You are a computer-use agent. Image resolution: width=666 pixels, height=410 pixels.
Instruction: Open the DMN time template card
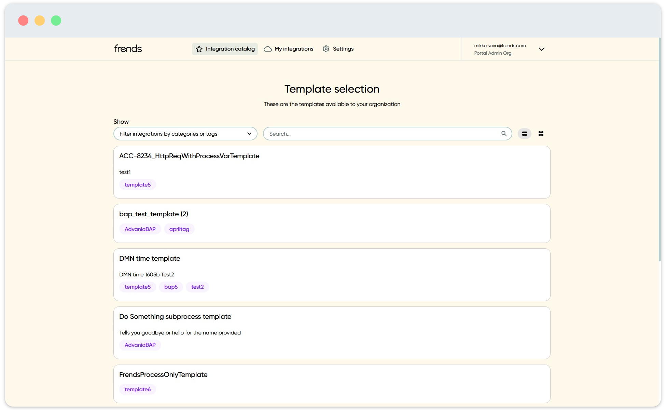pos(332,275)
